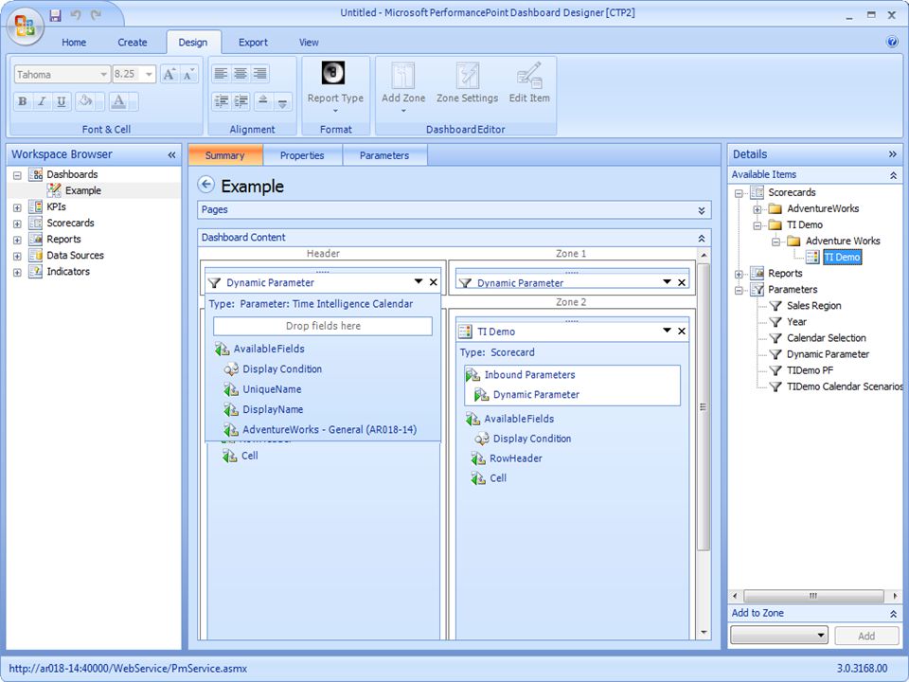
Task: Expand the Pages section
Action: coord(702,210)
